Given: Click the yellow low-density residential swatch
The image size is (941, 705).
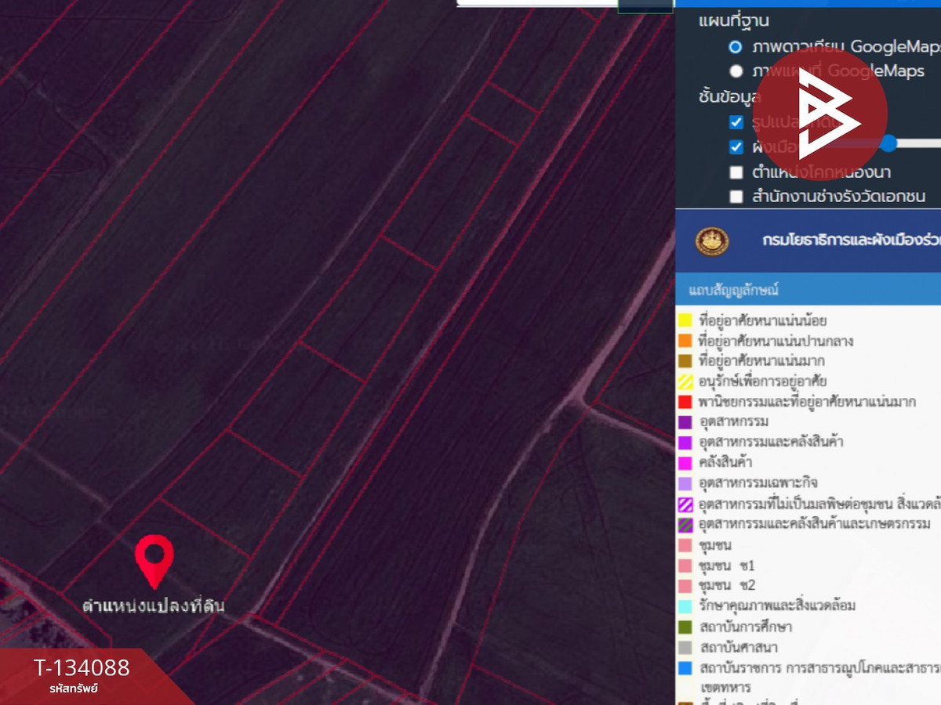Looking at the screenshot, I should tap(685, 320).
